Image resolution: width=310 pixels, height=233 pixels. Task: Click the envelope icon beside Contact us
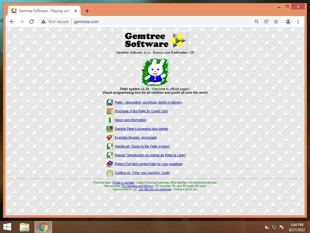(110, 173)
